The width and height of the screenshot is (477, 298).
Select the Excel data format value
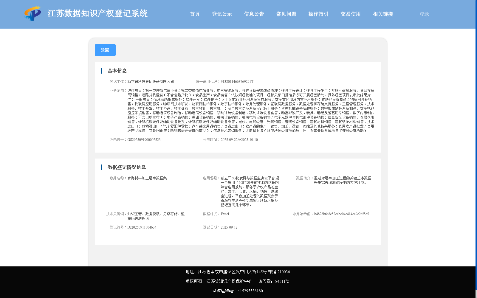pos(225,214)
